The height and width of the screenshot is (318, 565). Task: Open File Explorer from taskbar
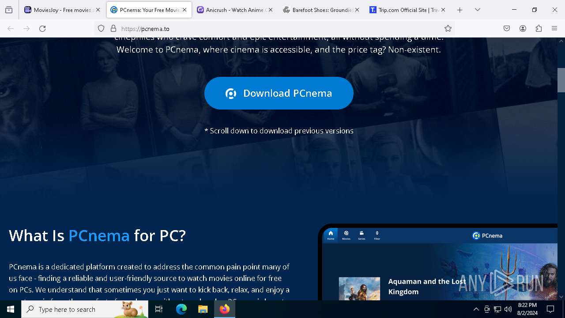click(x=203, y=309)
